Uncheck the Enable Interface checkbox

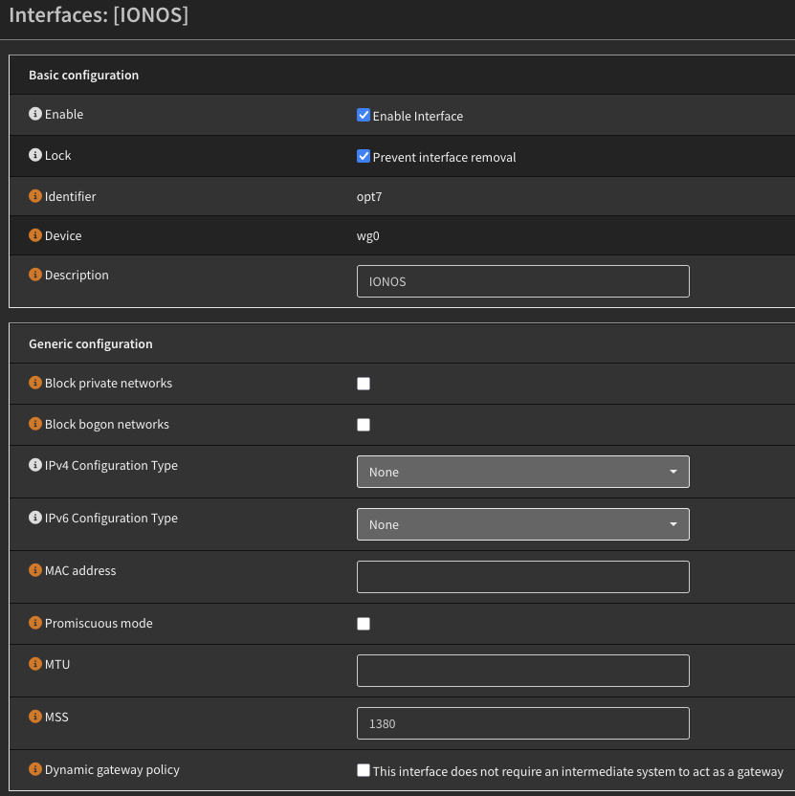tap(364, 115)
